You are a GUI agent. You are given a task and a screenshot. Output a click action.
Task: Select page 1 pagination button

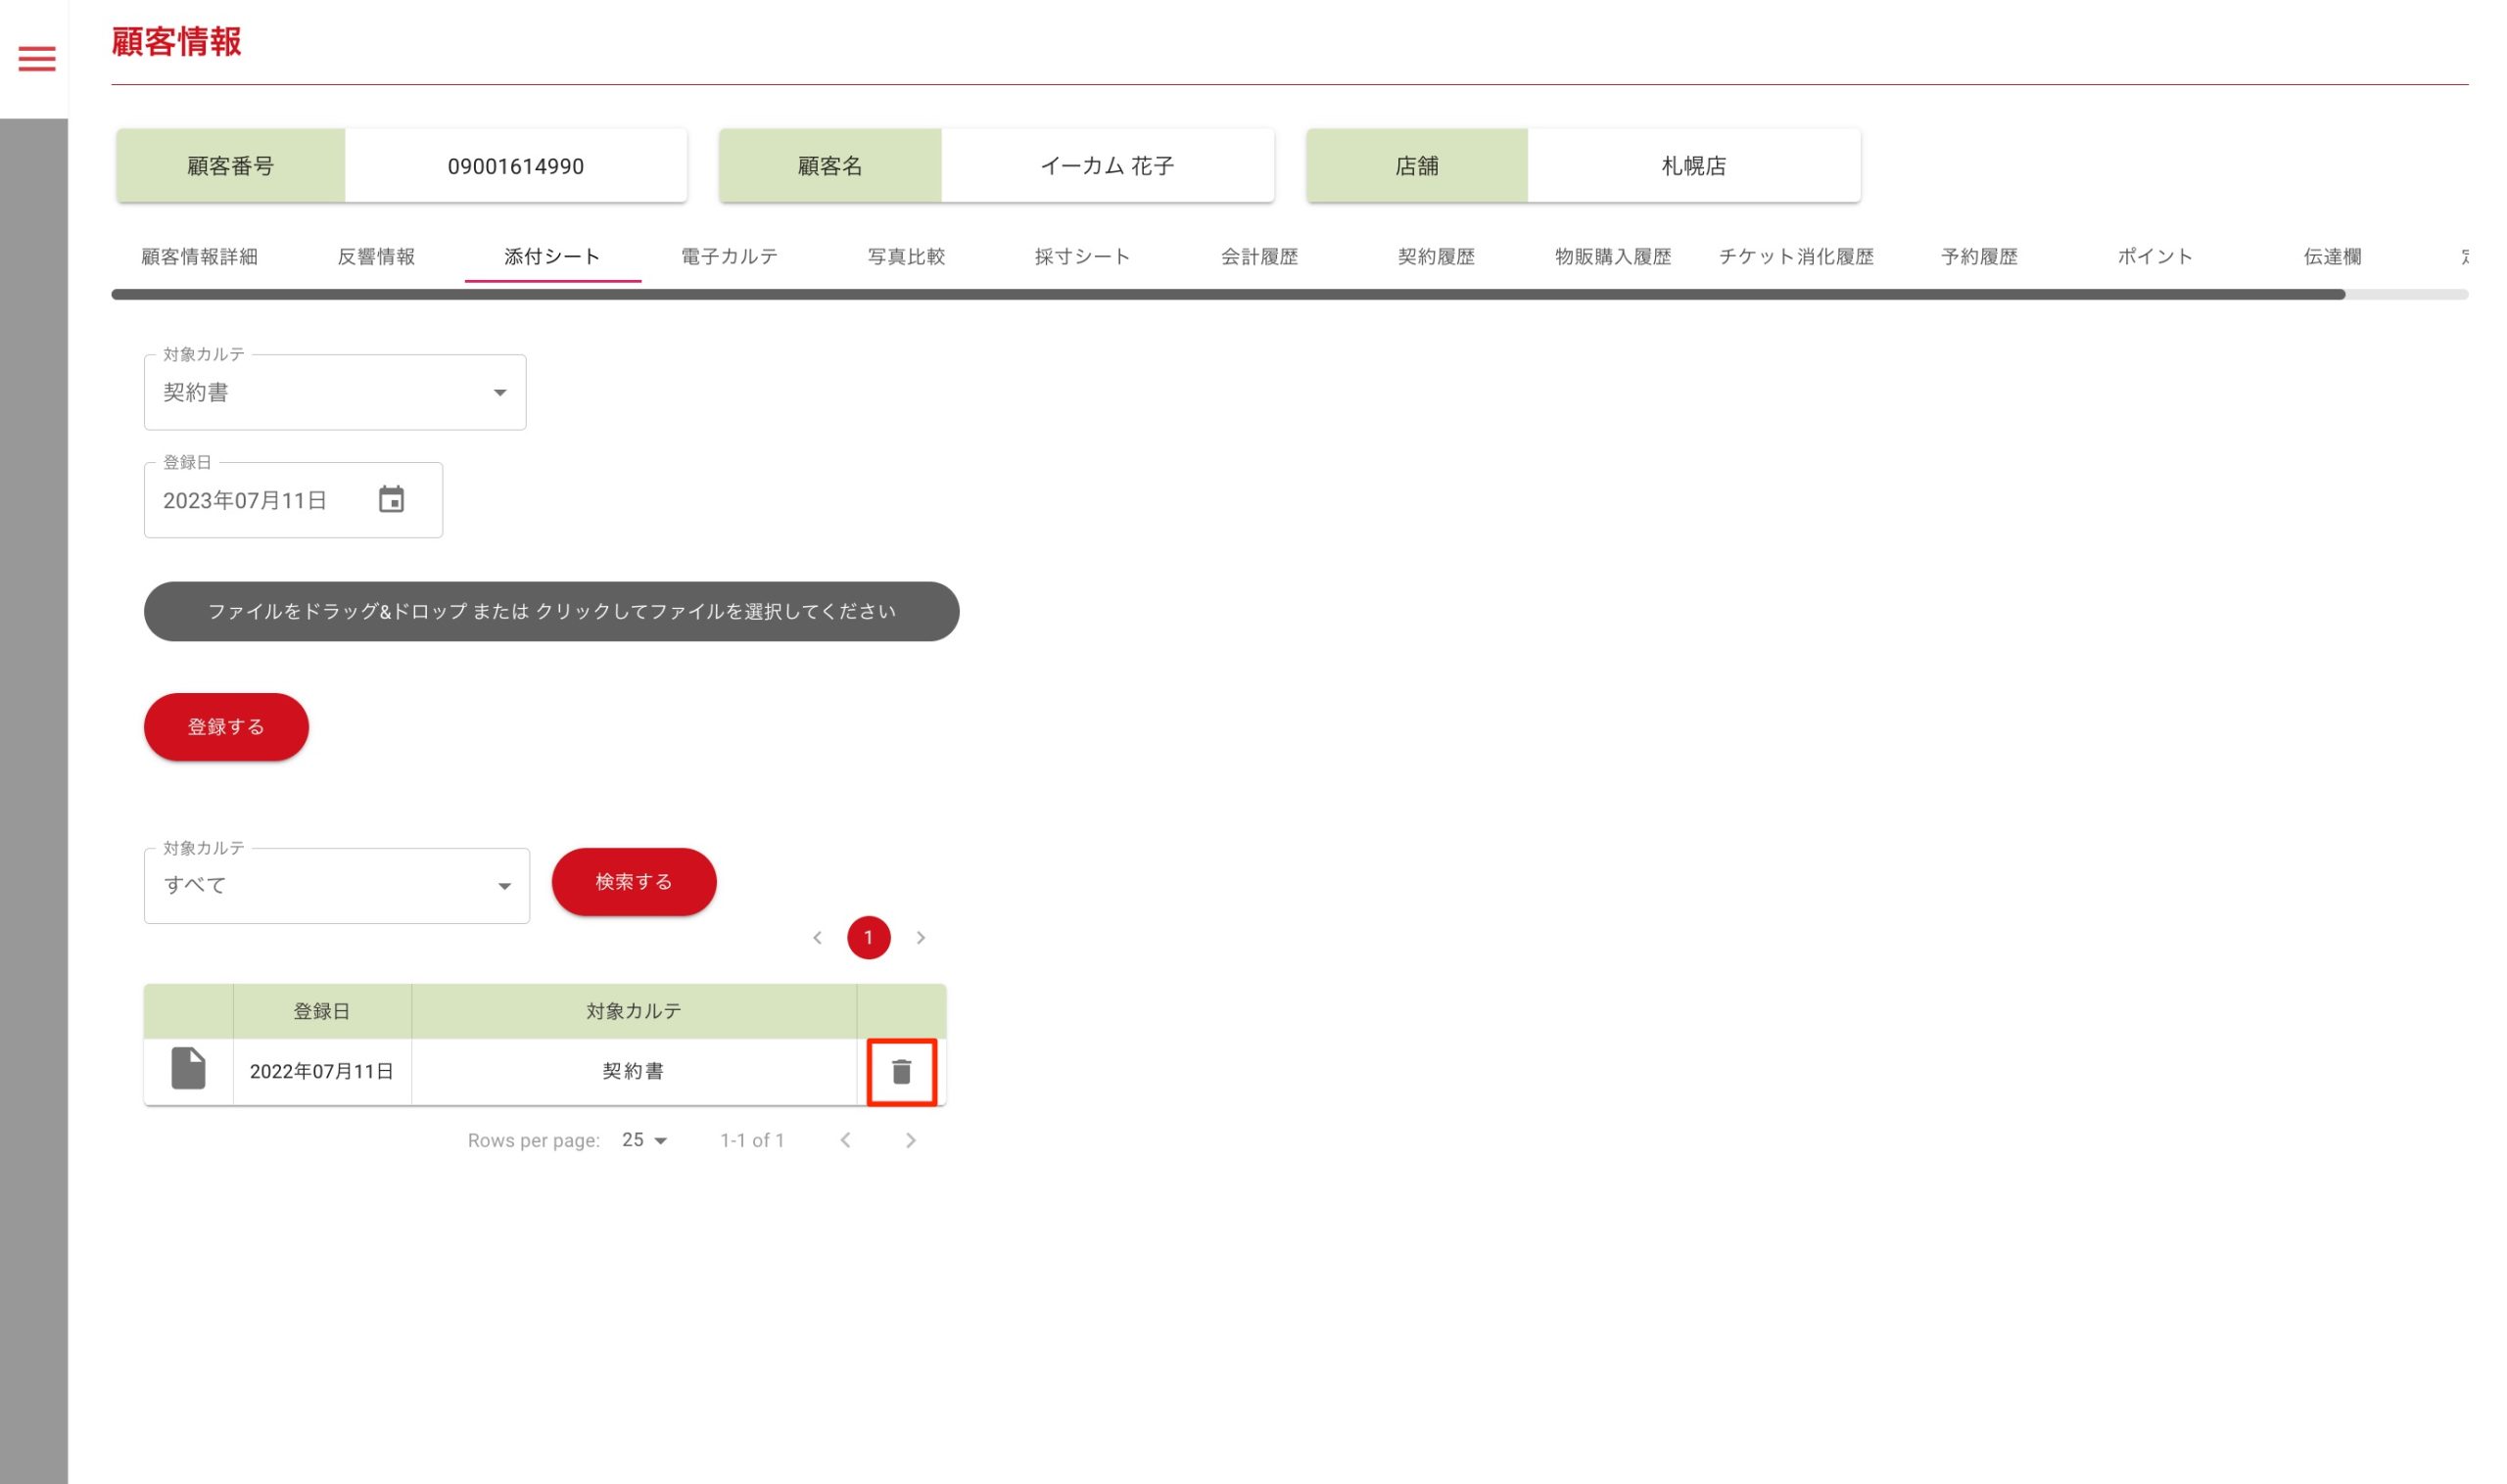(x=869, y=938)
